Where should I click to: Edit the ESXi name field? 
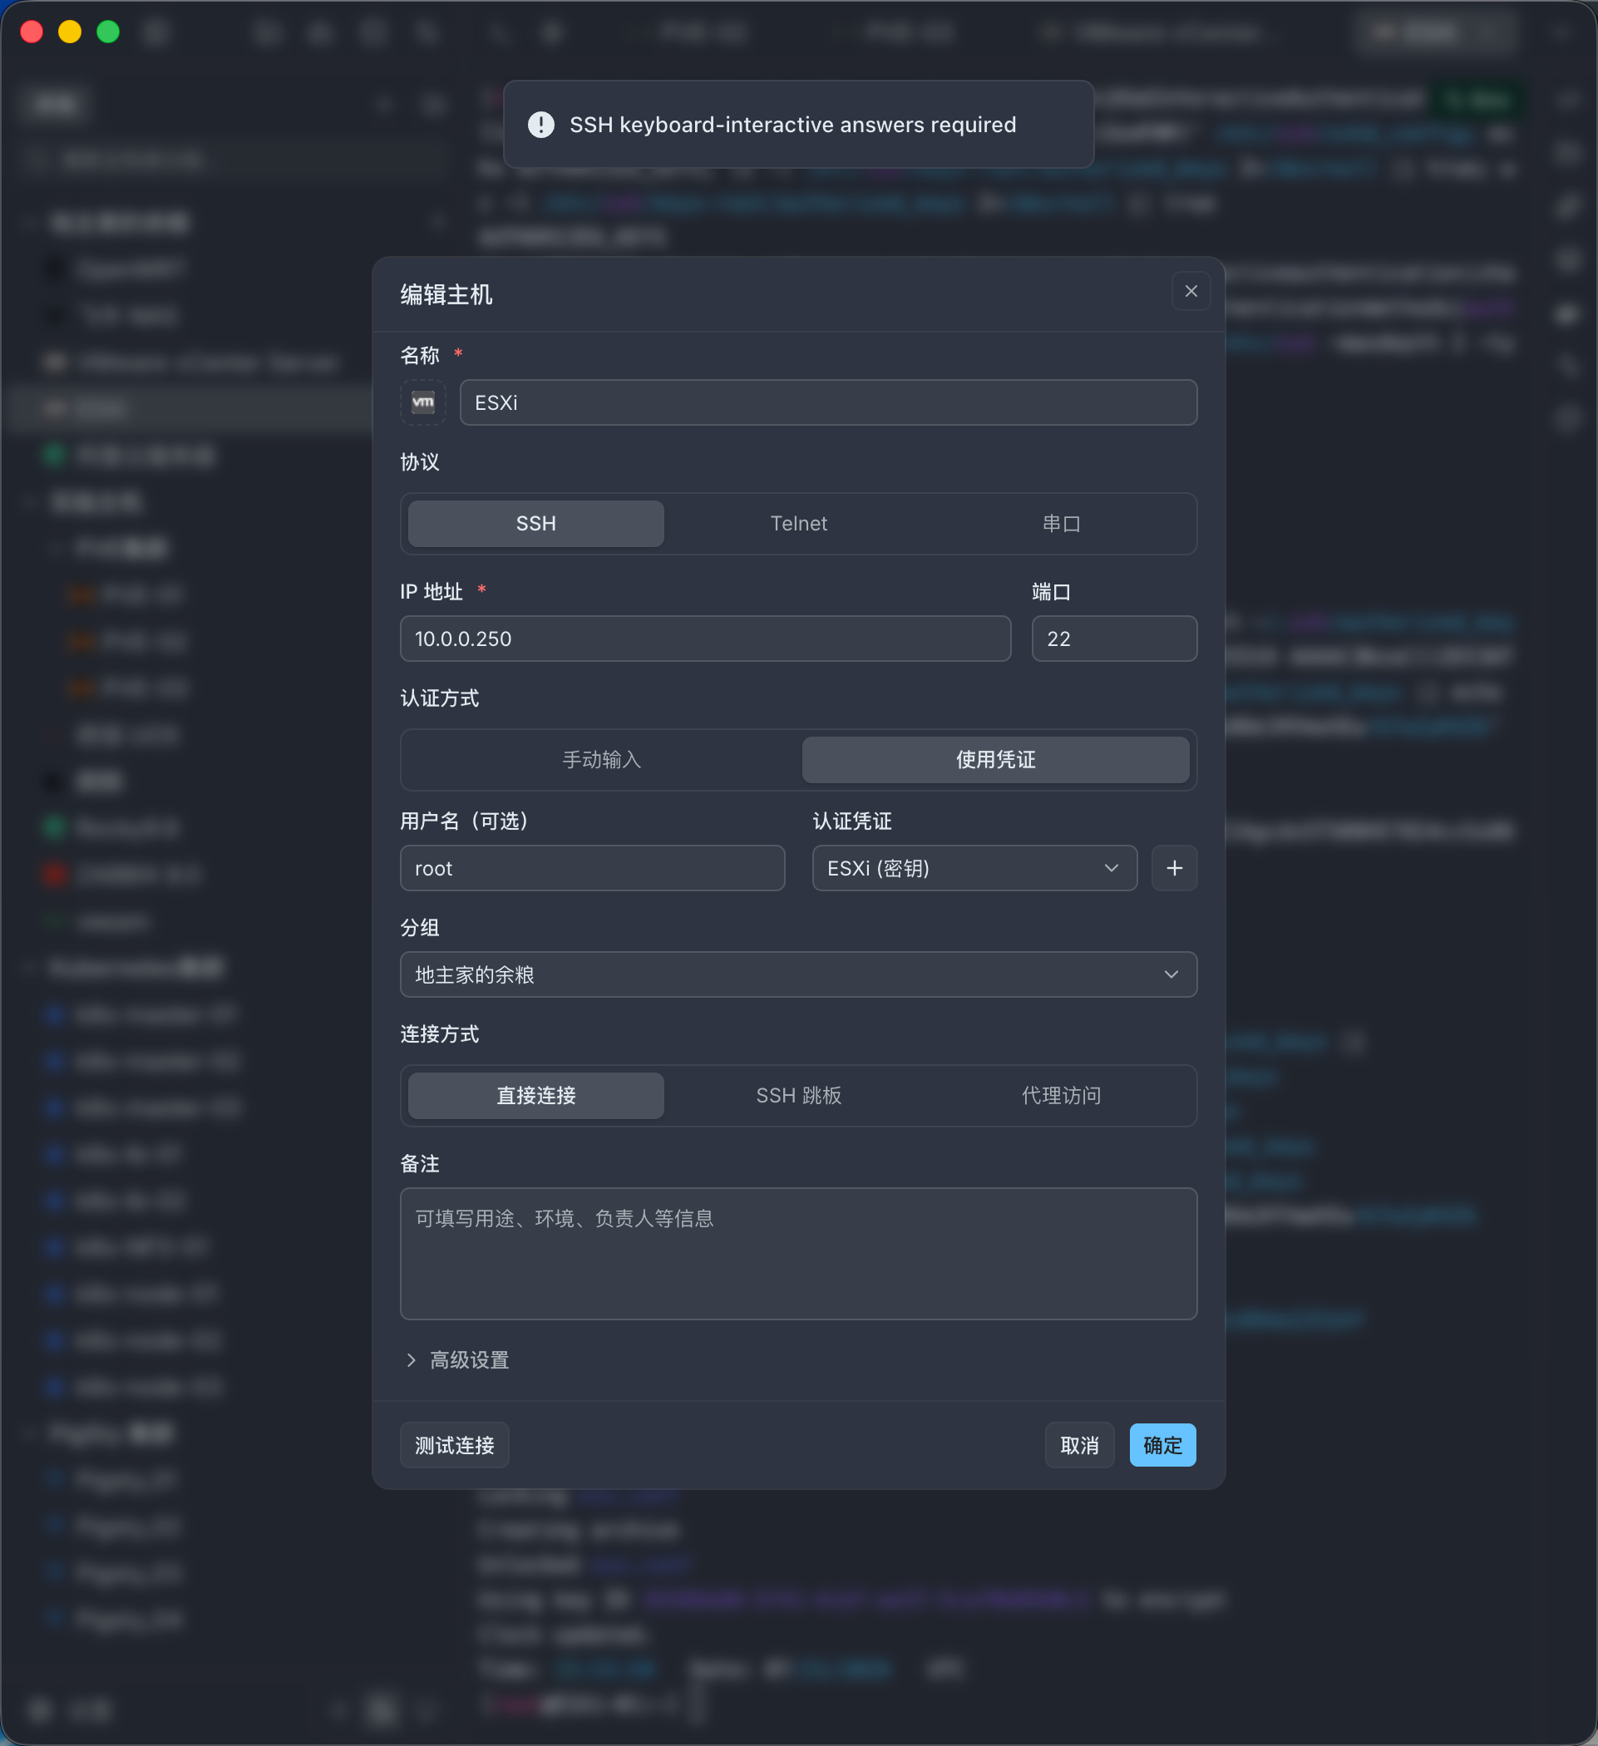click(828, 402)
